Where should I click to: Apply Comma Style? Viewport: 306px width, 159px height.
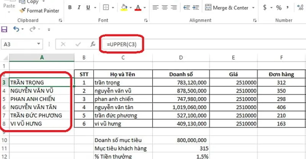pos(288,8)
